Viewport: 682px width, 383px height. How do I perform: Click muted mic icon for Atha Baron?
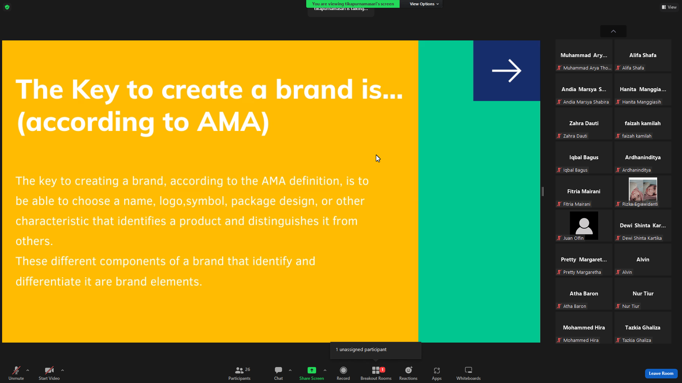[559, 306]
